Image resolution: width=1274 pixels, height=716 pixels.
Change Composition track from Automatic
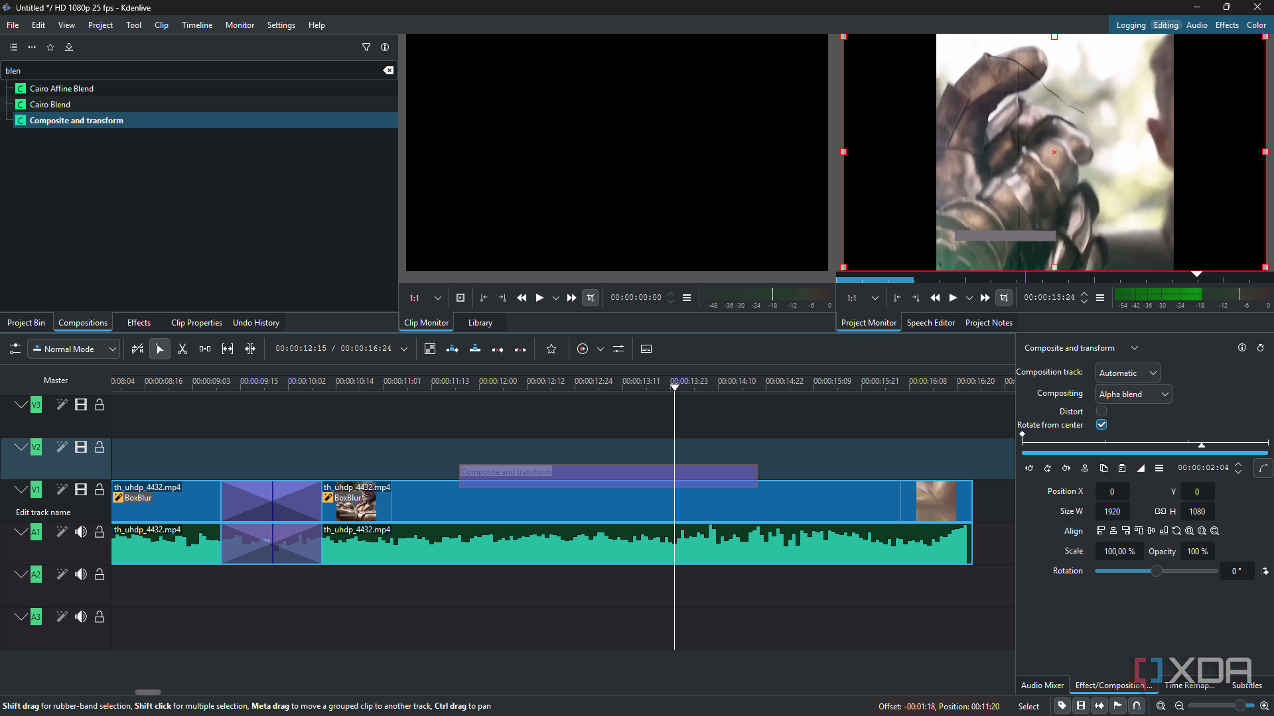click(1126, 372)
